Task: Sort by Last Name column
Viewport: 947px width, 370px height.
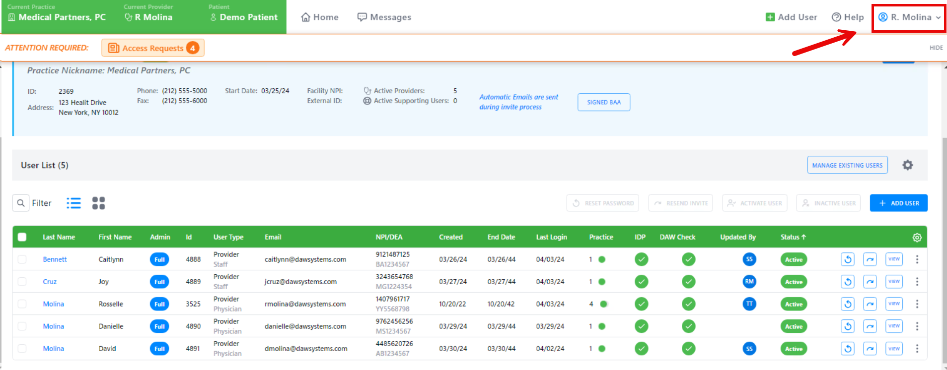Action: click(59, 237)
